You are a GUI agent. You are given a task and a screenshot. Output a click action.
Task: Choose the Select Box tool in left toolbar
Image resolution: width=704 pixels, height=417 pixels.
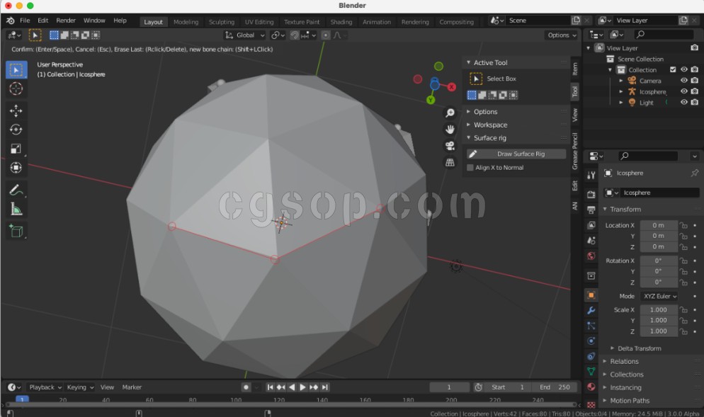pyautogui.click(x=16, y=70)
